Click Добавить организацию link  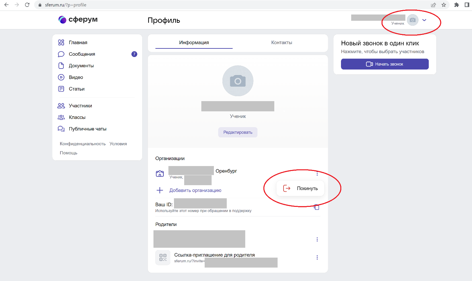195,190
